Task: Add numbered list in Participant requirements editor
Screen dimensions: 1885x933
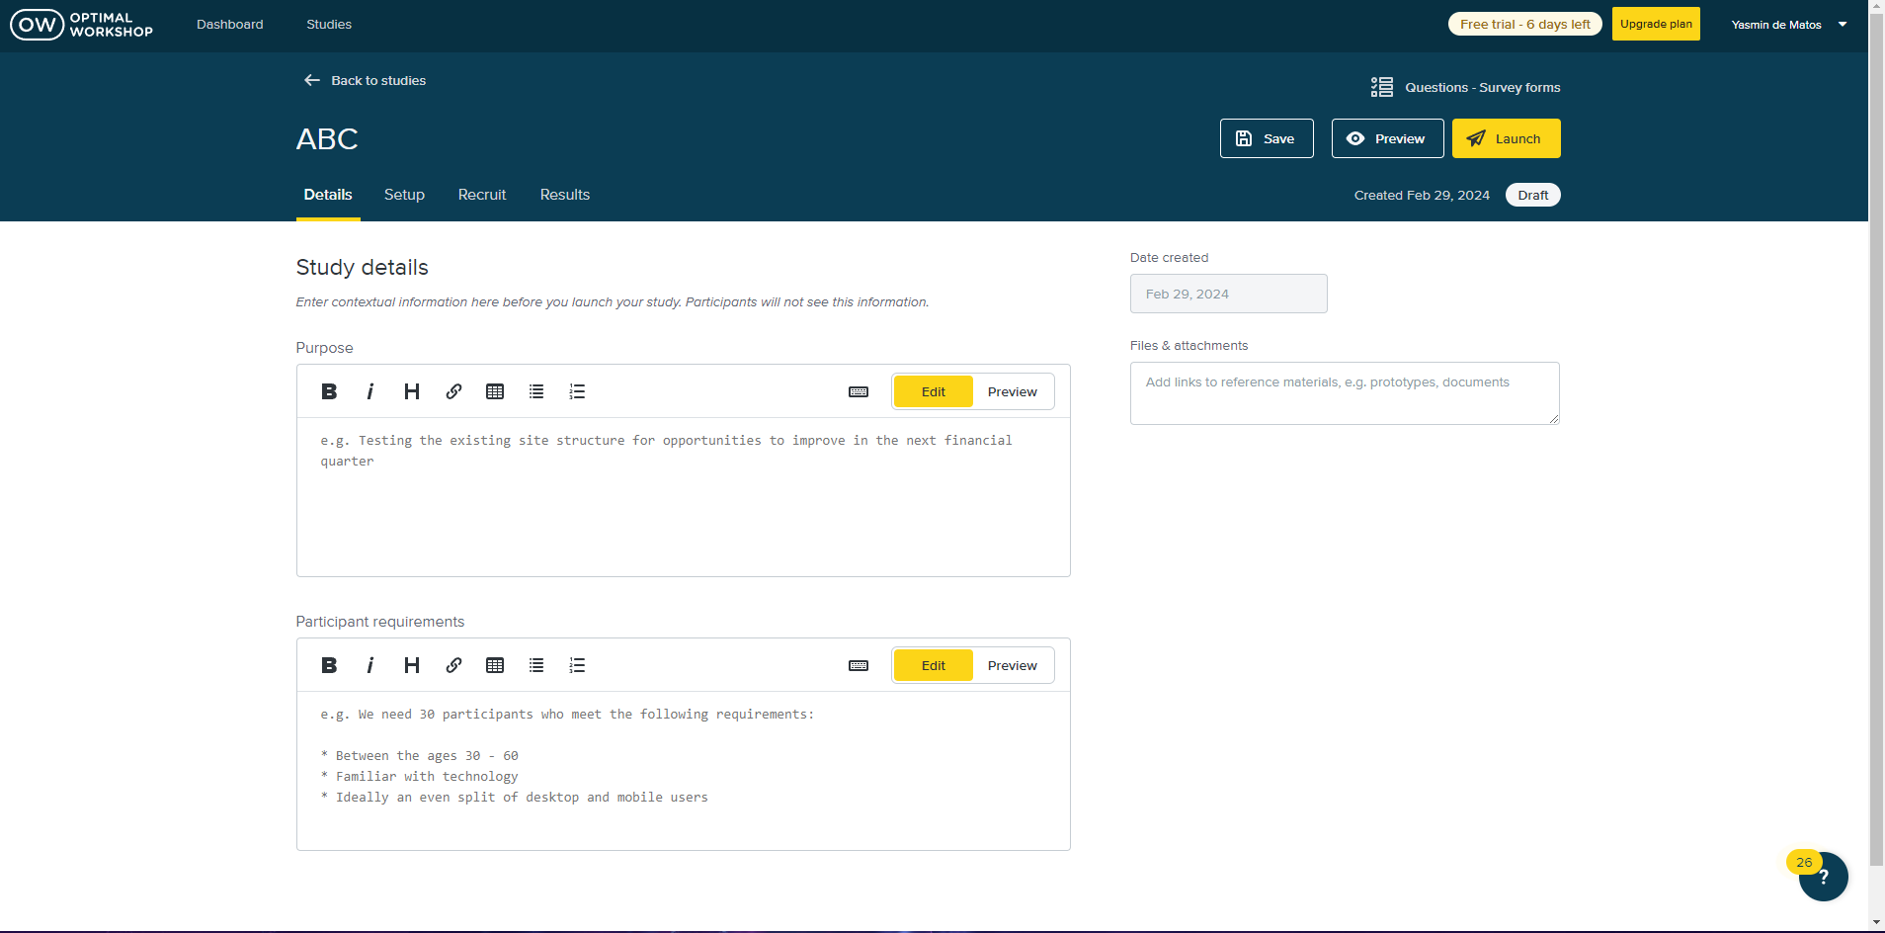Action: click(578, 665)
